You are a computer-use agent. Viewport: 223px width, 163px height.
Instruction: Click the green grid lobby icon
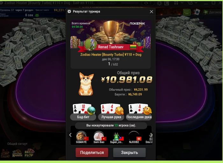[187, 12]
